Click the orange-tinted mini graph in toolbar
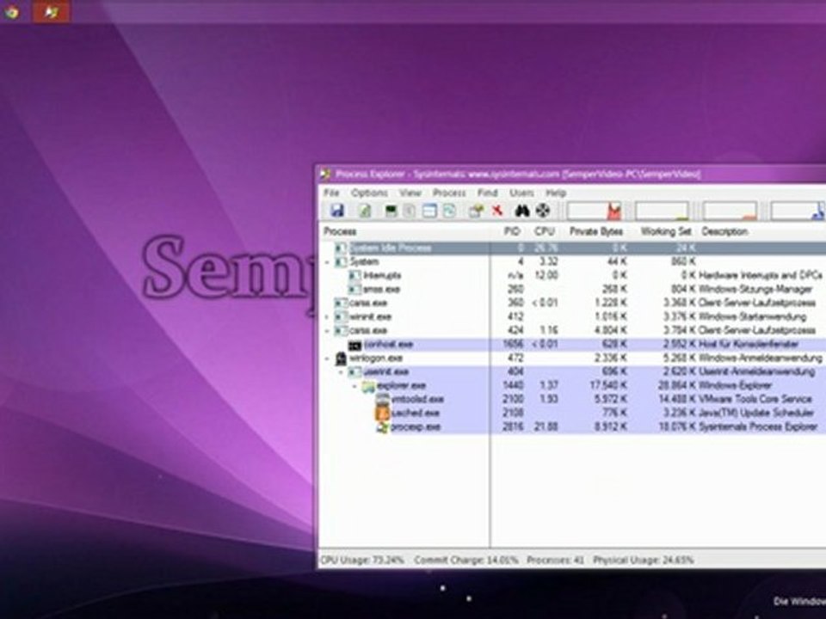The height and width of the screenshot is (619, 826). pos(730,211)
